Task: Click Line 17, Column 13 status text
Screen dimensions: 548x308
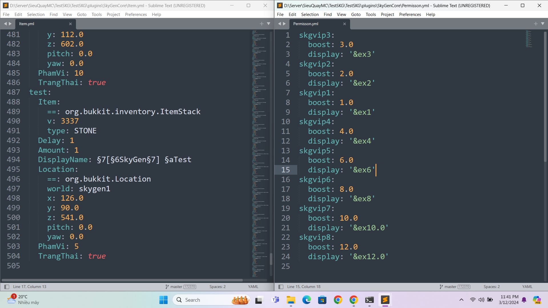Action: point(30,287)
